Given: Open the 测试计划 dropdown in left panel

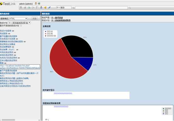Looking at the screenshot, I should pyautogui.click(x=19, y=23).
